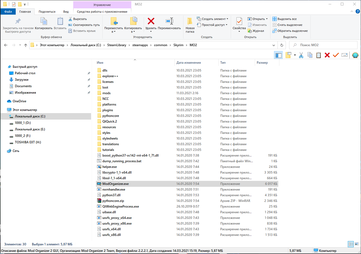Screen dimensions: 361x254
Task: Click the SteamLibrary breadcrumb segment
Action: (117, 45)
